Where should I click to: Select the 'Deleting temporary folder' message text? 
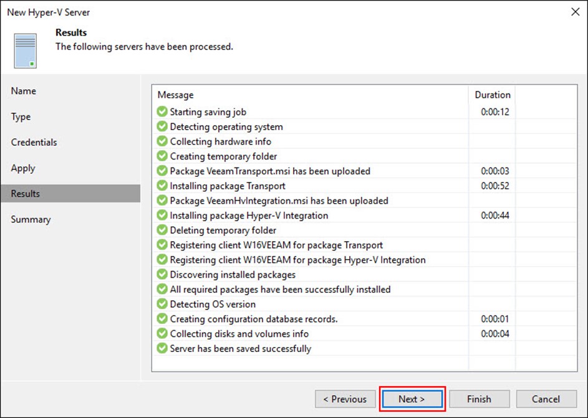coord(223,230)
